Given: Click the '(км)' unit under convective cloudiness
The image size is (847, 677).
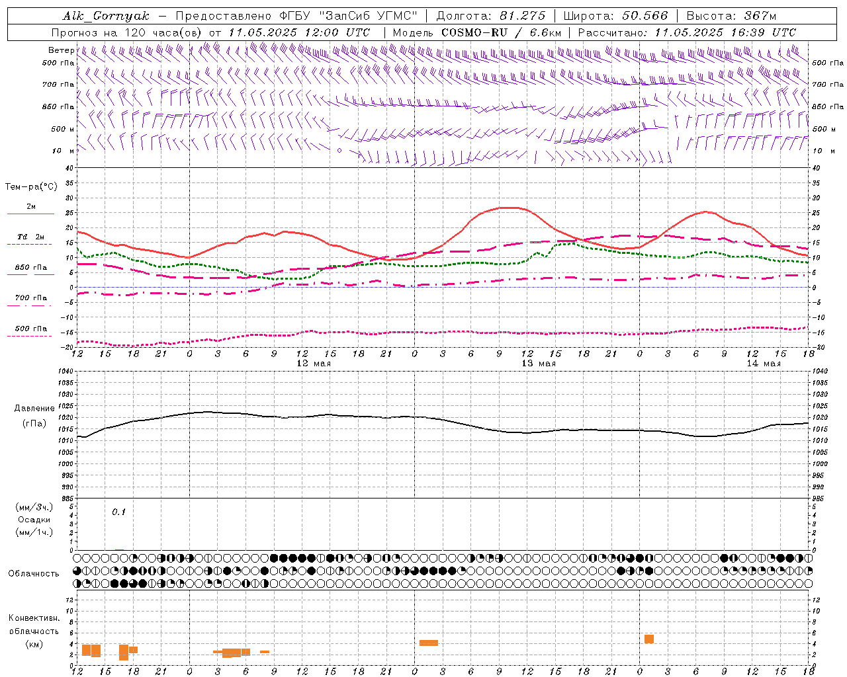Looking at the screenshot, I should click(x=34, y=644).
